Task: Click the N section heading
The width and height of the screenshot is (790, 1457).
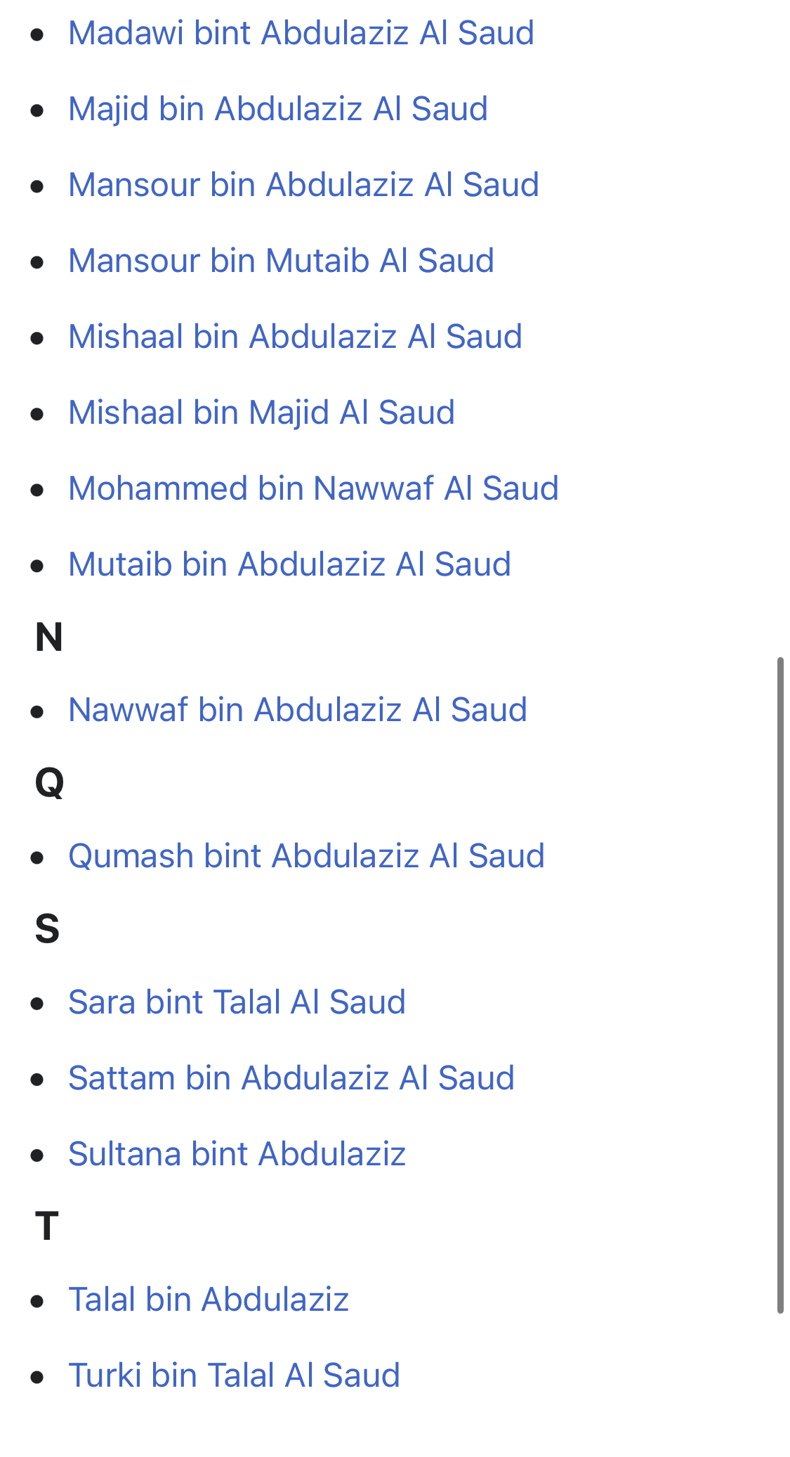Action: click(49, 637)
